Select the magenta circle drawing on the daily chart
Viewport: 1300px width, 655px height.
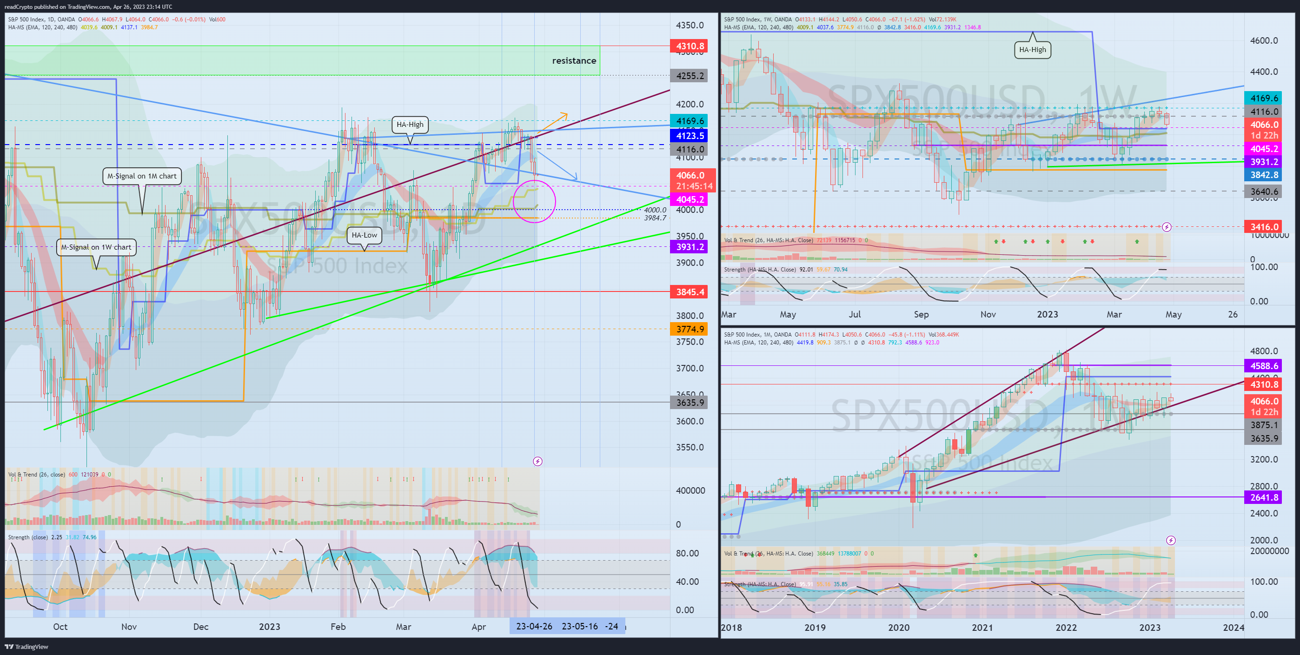coord(534,201)
